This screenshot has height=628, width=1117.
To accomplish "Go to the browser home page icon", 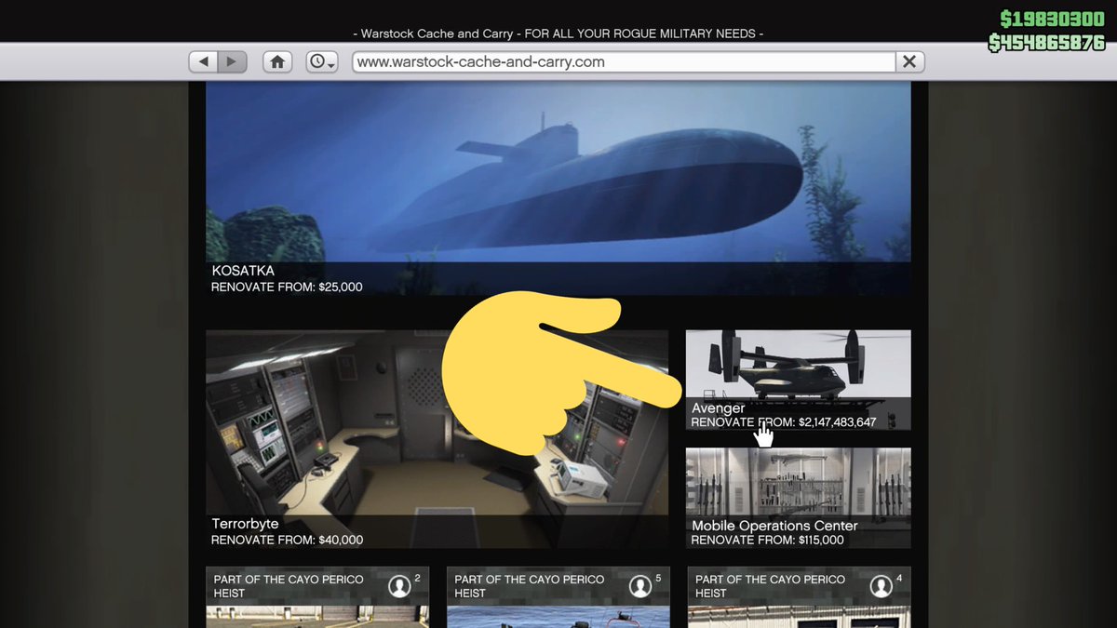I will (x=277, y=61).
